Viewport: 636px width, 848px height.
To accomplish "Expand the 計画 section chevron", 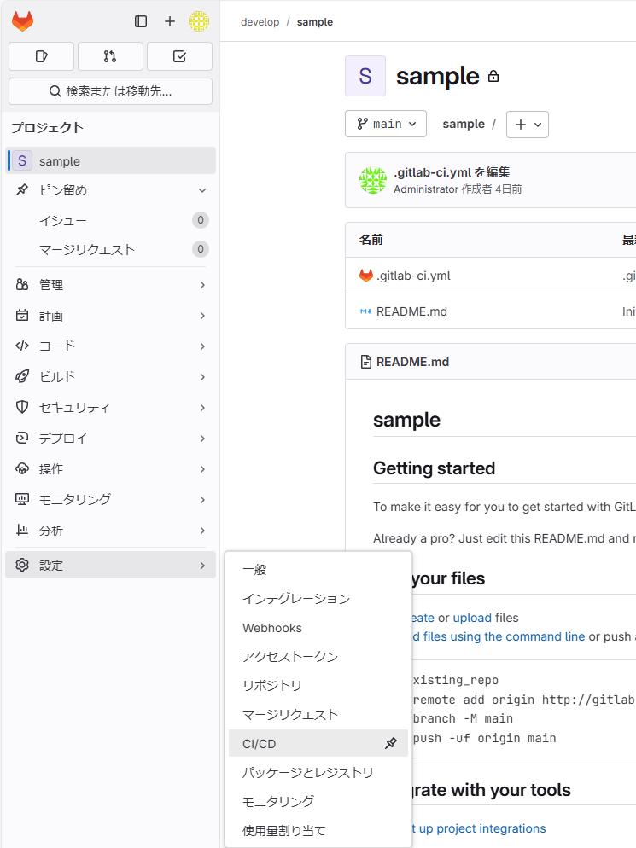I will click(x=202, y=316).
